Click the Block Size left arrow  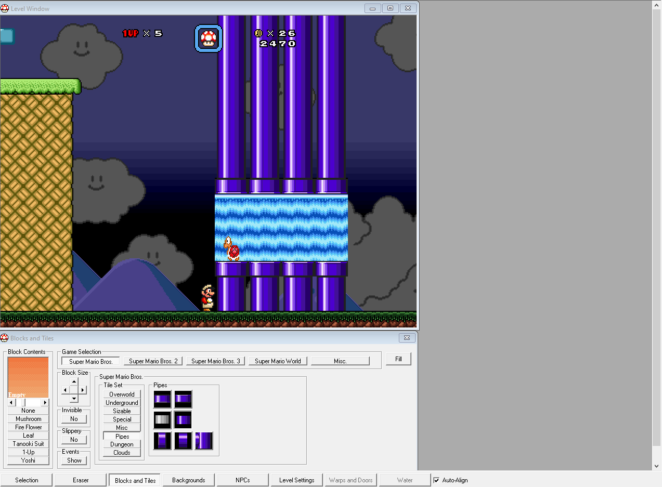pyautogui.click(x=66, y=390)
